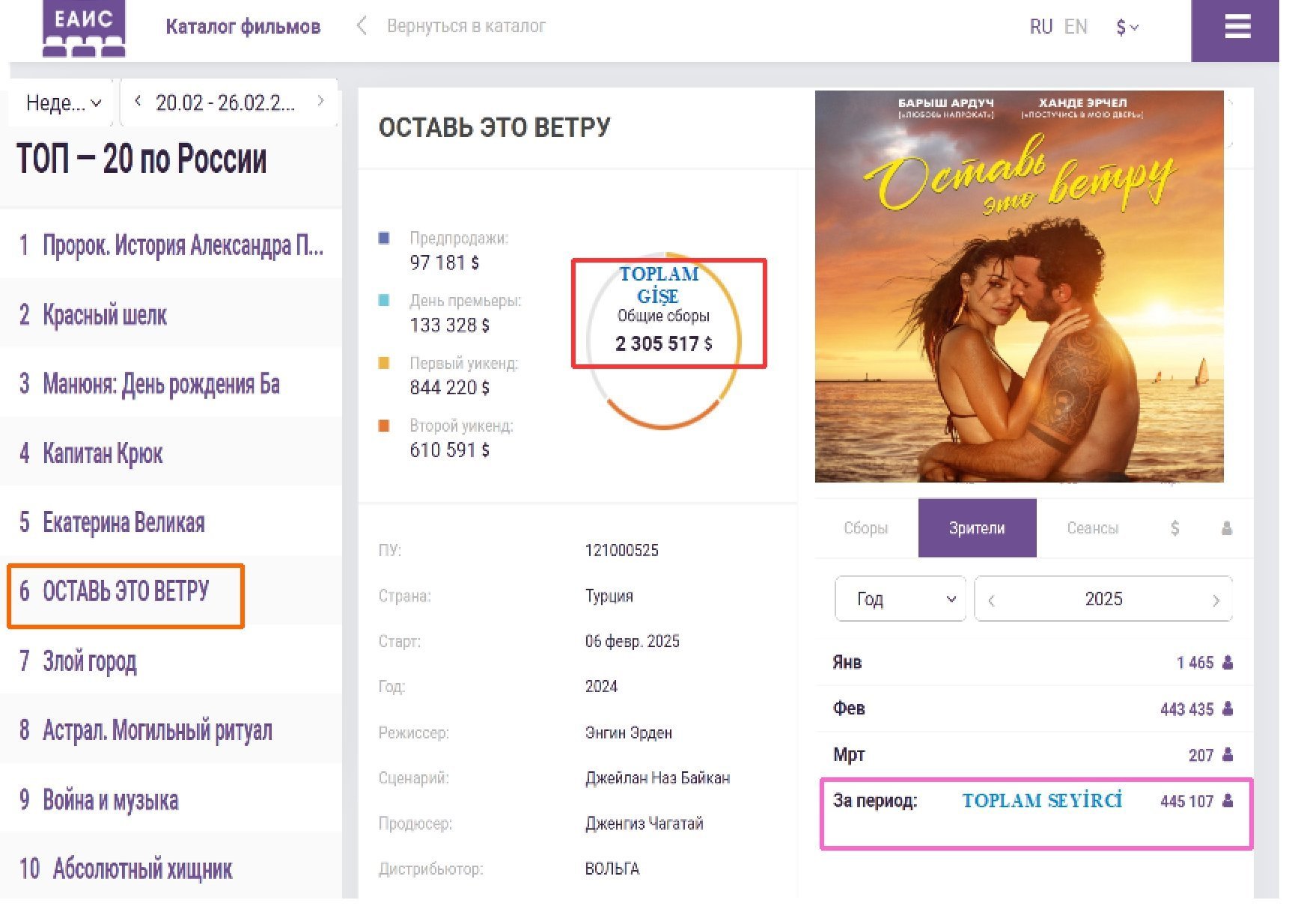Open the hamburger menu in header
Image resolution: width=1289 pixels, height=906 pixels.
click(1237, 28)
